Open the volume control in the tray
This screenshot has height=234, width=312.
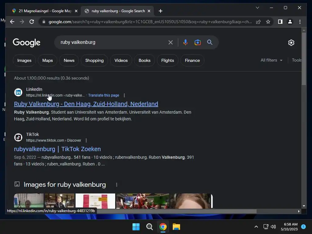point(273,227)
